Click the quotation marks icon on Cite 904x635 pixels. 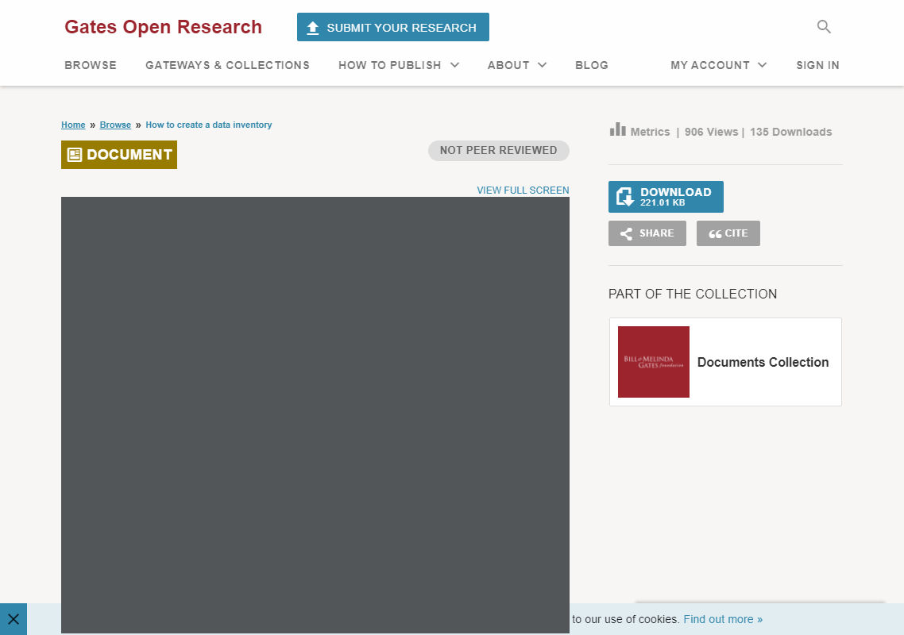pyautogui.click(x=714, y=233)
